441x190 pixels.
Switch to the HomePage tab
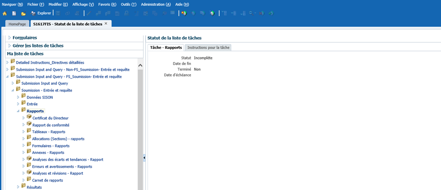tap(17, 24)
